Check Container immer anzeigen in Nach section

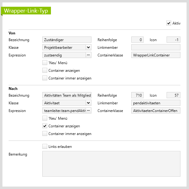(45, 134)
